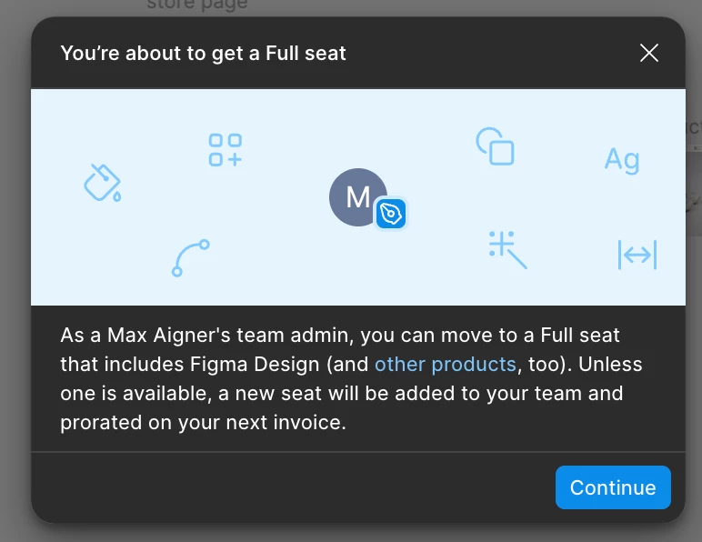
Task: Click the dimmed store page text behind dialog
Action: pyautogui.click(x=197, y=5)
